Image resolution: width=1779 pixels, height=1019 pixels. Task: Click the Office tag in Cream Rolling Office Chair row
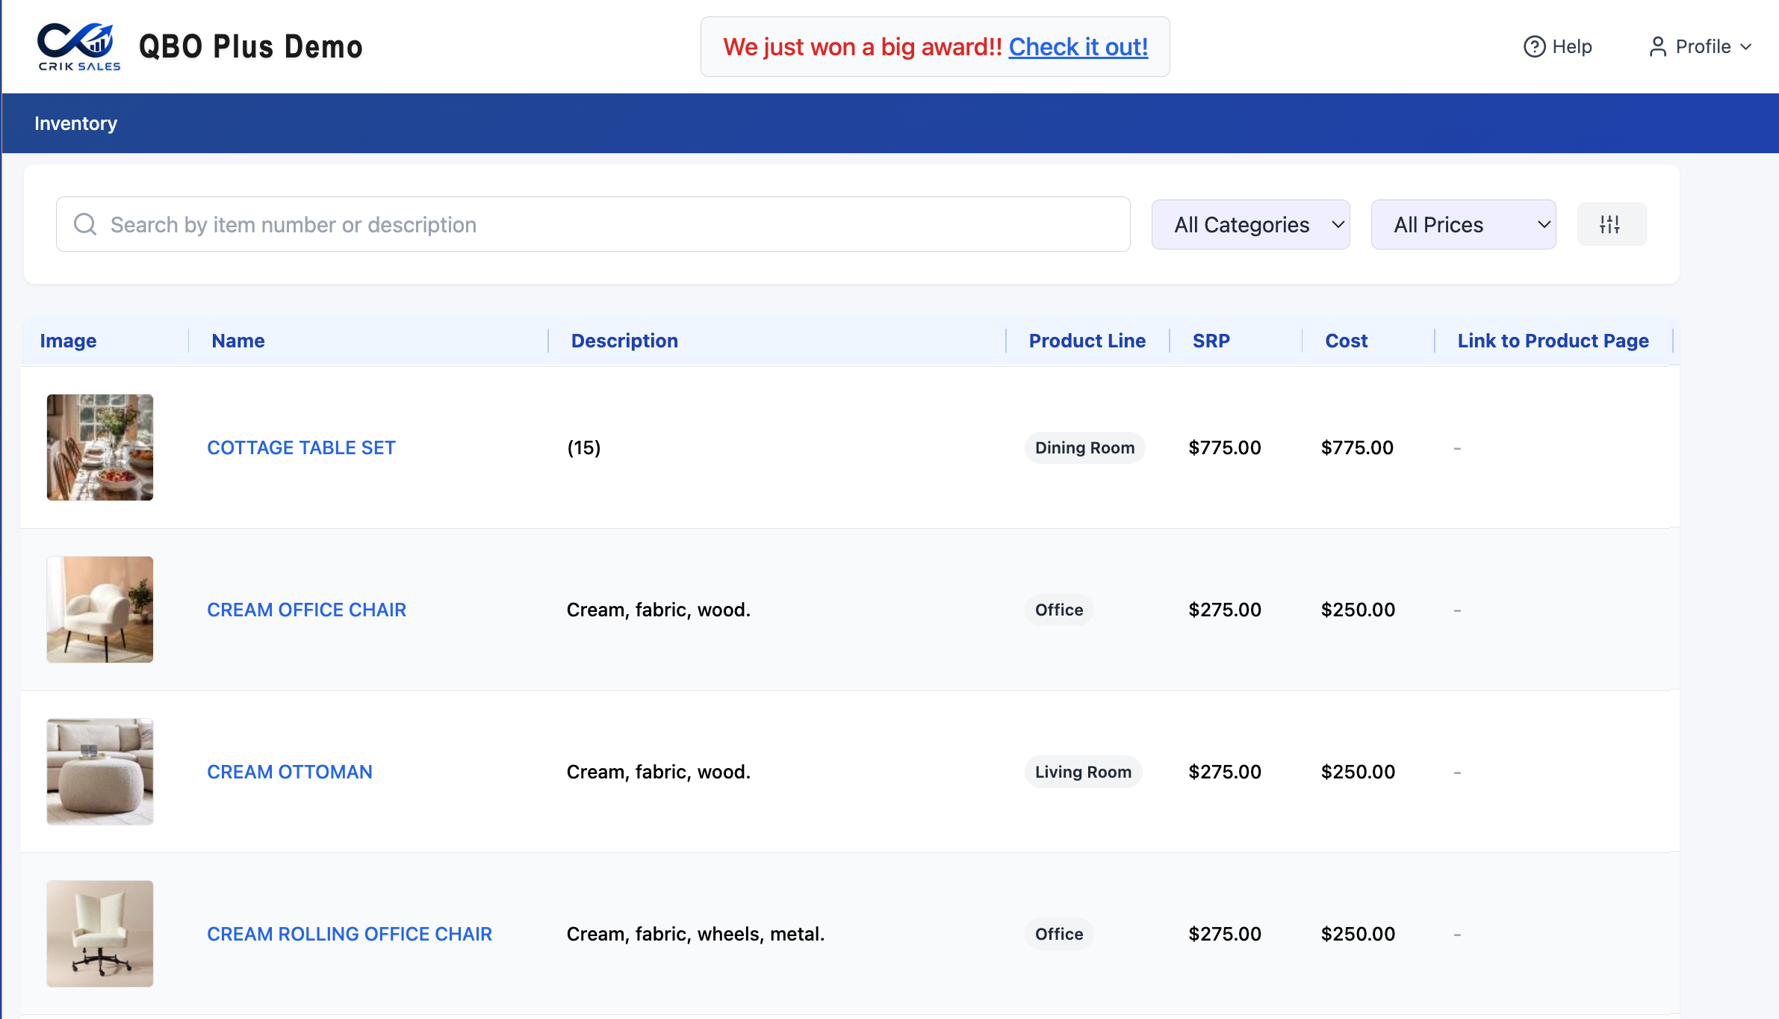pyautogui.click(x=1059, y=934)
